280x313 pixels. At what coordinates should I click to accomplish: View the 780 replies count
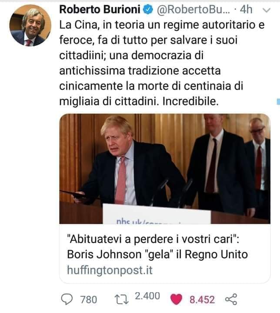(x=88, y=300)
